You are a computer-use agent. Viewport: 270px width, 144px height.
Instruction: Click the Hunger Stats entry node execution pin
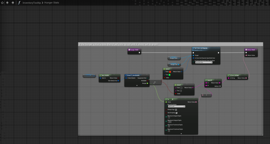tap(139, 52)
